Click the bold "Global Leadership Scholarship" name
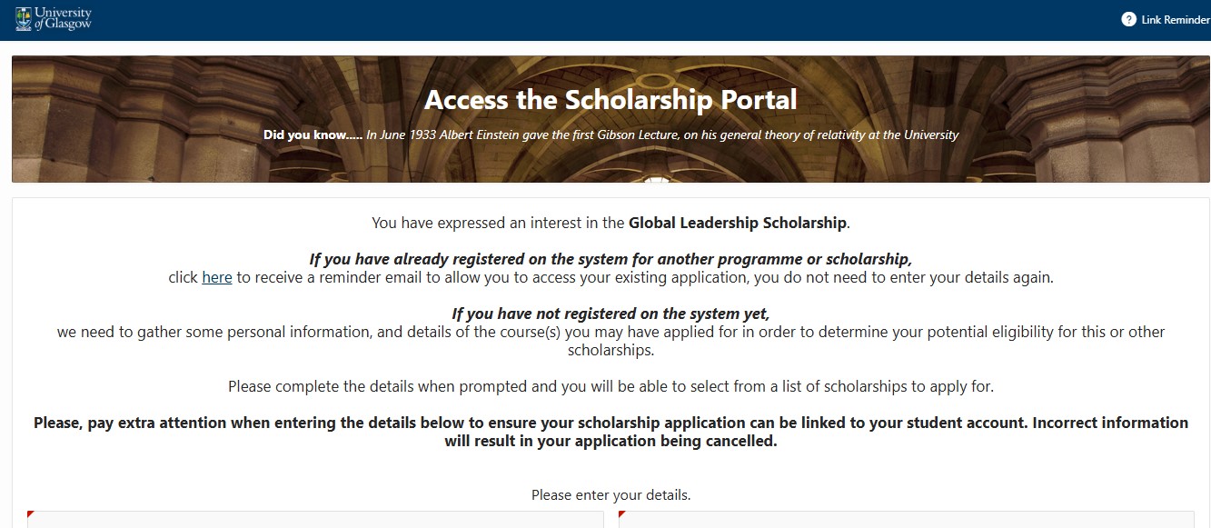The image size is (1211, 528). tap(738, 223)
